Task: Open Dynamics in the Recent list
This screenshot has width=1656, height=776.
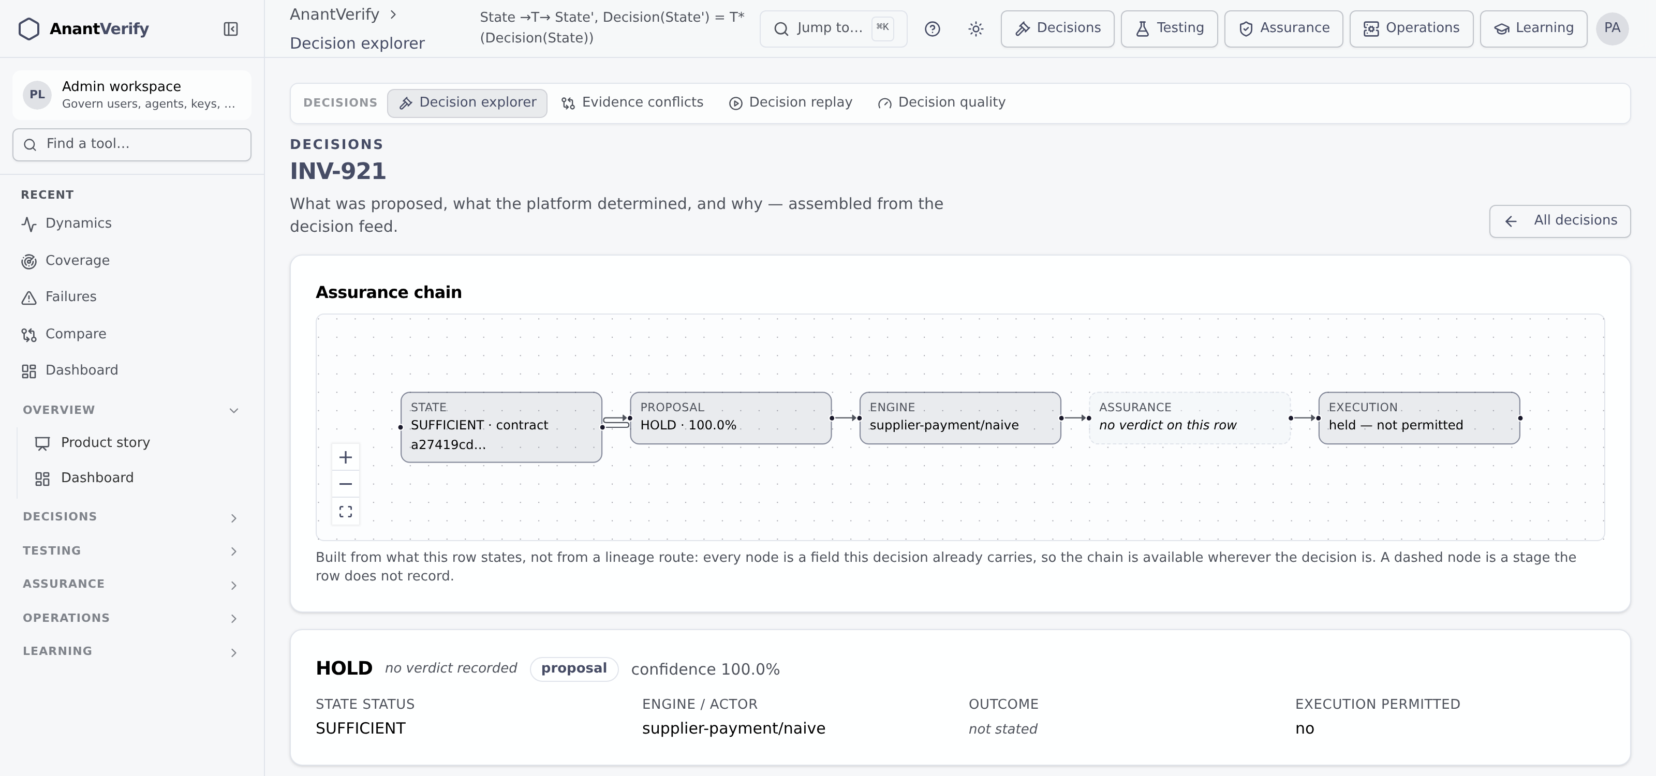Action: (131, 223)
